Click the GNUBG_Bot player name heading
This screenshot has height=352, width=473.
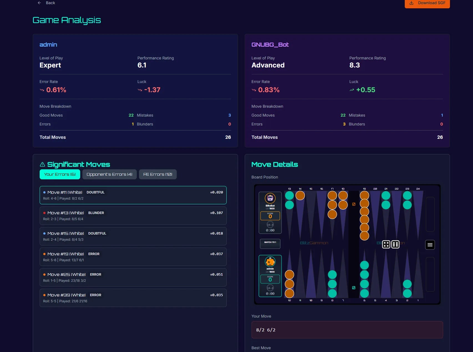pos(270,45)
